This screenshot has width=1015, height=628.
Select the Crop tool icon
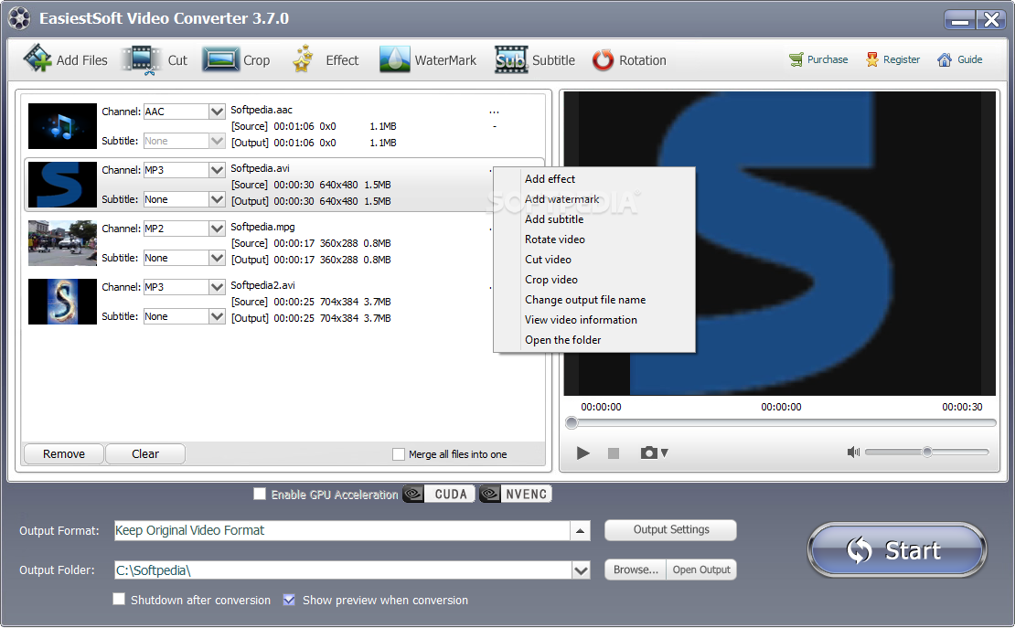[x=220, y=59]
